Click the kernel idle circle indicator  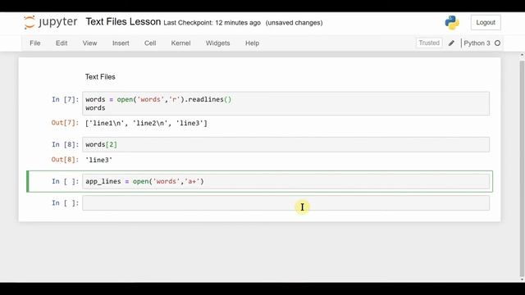click(498, 43)
